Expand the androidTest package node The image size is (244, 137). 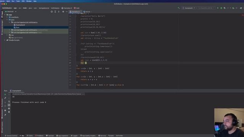coord(10,30)
